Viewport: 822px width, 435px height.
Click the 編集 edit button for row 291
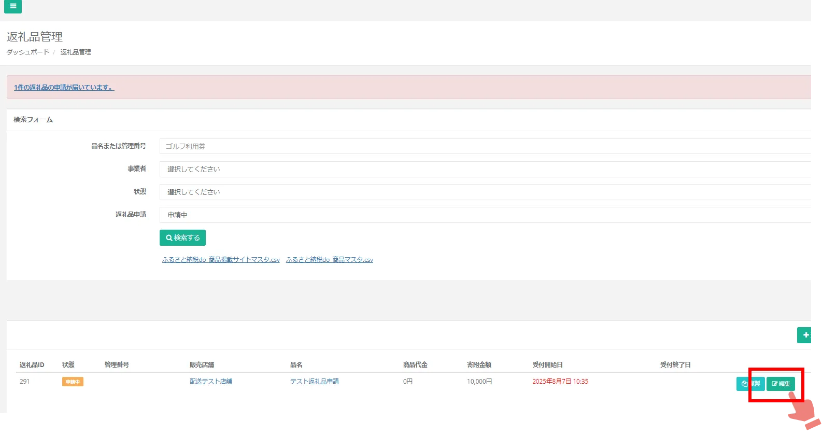click(781, 384)
